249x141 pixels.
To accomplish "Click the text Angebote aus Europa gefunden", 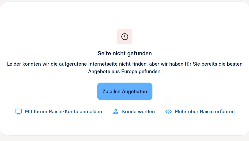I will point(125,72).
